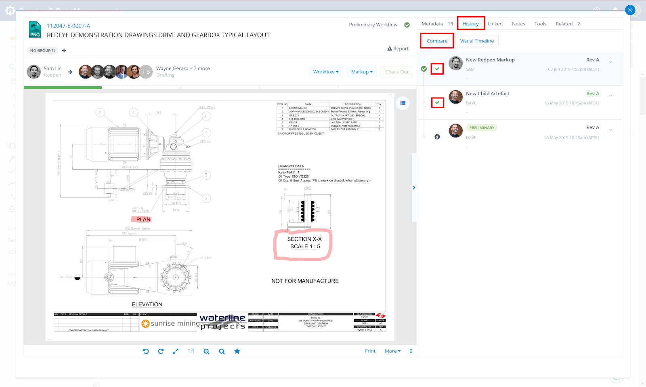Expand the New Redpen Markup history entry
Image resolution: width=646 pixels, height=387 pixels.
[x=610, y=62]
